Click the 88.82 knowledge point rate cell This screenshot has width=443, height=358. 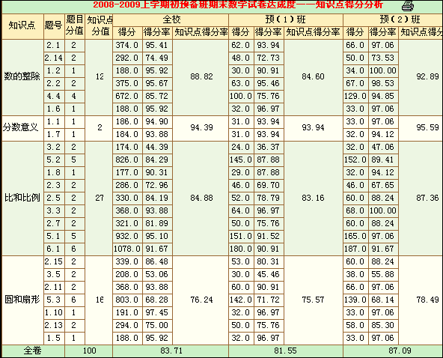coord(201,77)
